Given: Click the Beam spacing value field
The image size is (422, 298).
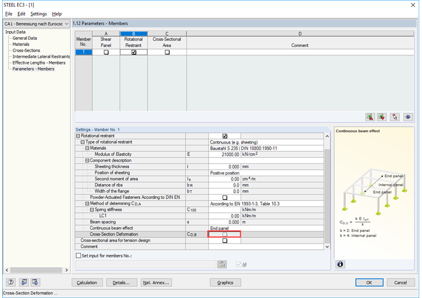Looking at the screenshot, I should [224, 222].
